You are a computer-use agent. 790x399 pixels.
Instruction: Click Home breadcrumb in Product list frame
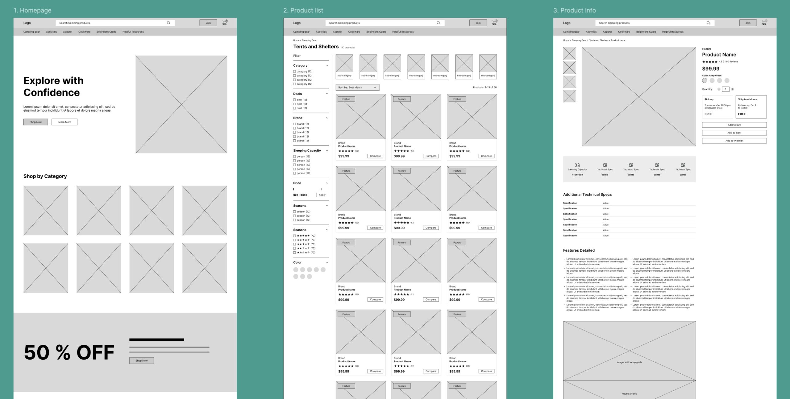(x=296, y=40)
